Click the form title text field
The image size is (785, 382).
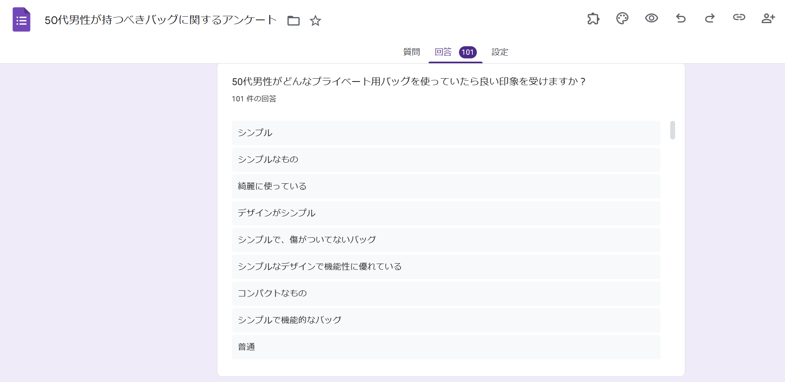[161, 20]
